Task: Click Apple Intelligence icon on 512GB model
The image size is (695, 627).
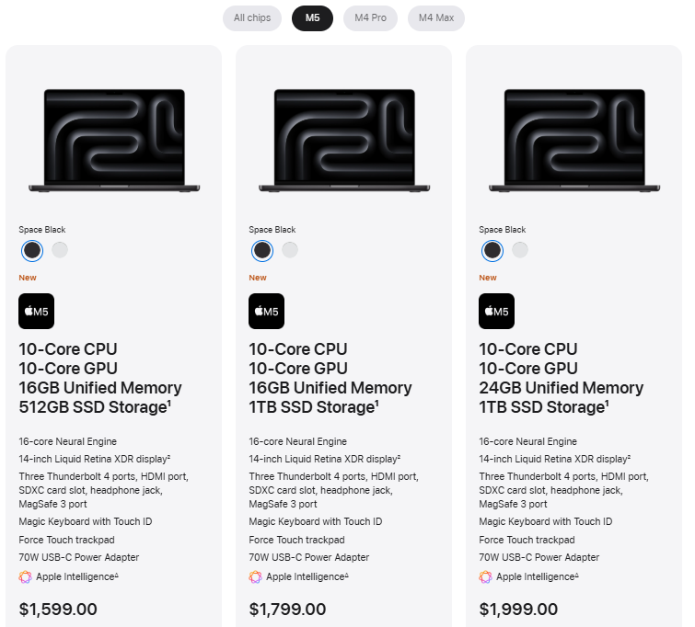Action: (x=25, y=576)
